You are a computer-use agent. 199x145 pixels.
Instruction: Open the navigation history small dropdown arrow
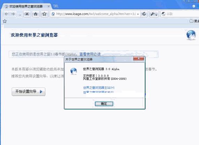[20, 15]
